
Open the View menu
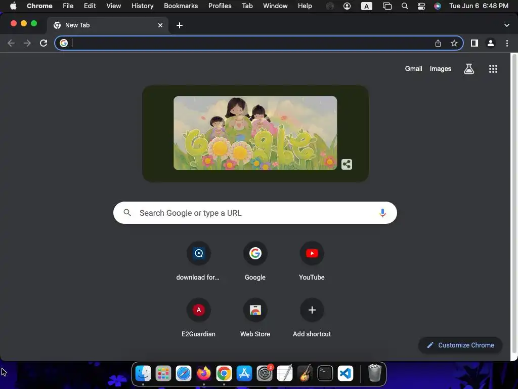[113, 6]
